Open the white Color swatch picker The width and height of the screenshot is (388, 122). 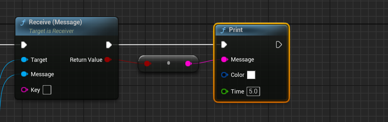(251, 75)
